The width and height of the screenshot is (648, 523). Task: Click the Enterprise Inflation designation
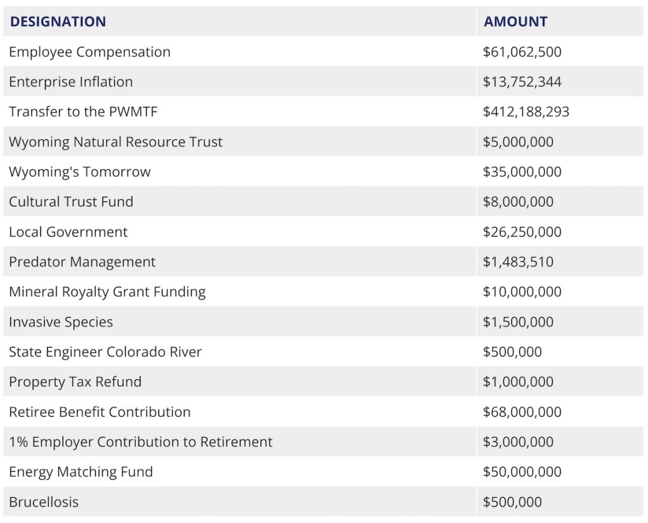coord(71,82)
